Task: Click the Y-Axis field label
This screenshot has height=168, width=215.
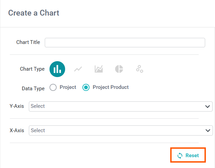Action: pyautogui.click(x=17, y=106)
